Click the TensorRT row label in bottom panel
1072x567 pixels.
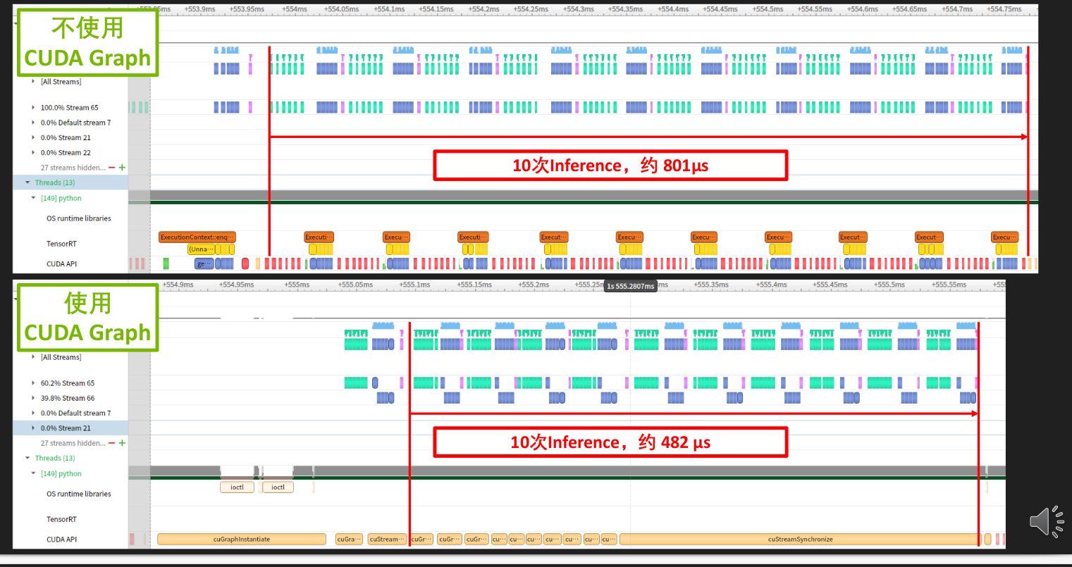tap(61, 519)
